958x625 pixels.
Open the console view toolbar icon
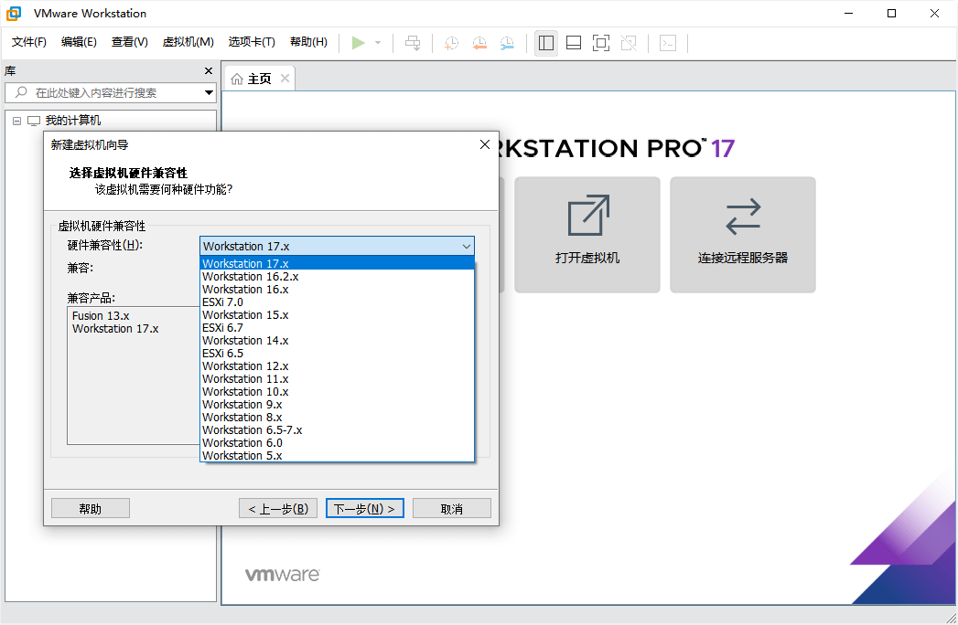668,43
